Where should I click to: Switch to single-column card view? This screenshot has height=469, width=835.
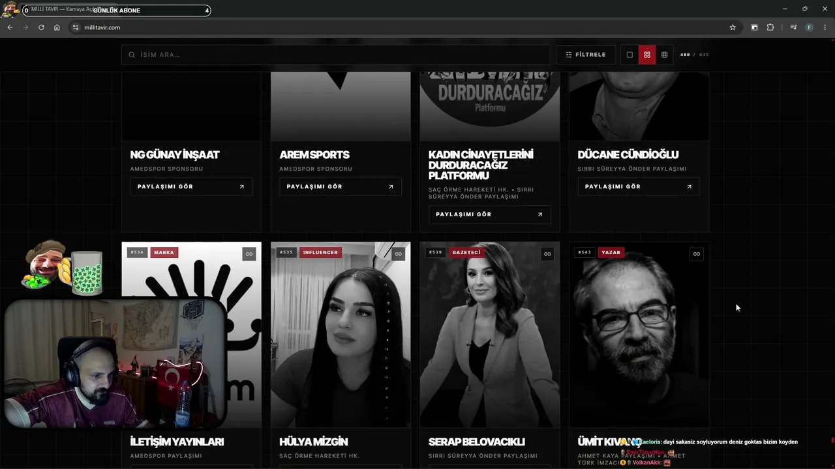pos(630,55)
